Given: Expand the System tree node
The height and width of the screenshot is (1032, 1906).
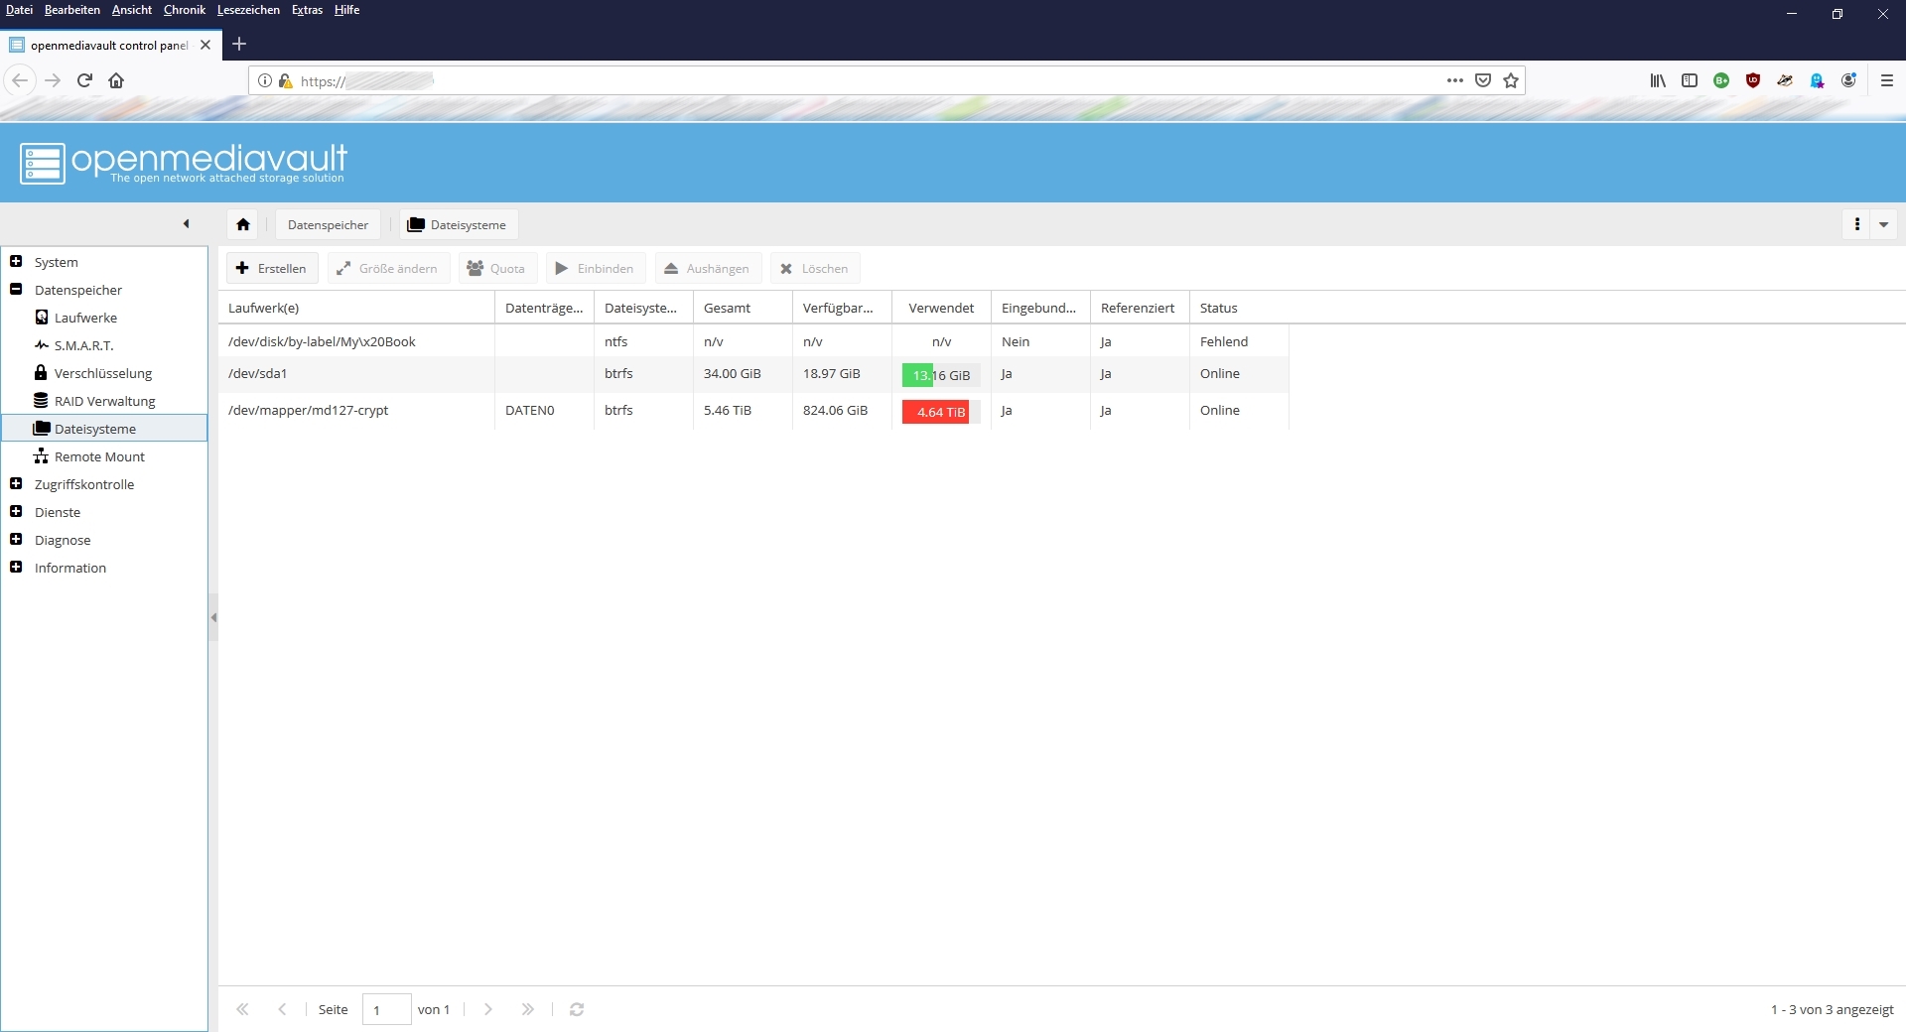Looking at the screenshot, I should 16,262.
